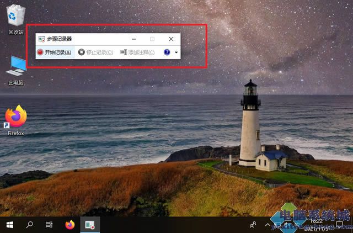
Task: Close the 步骤记录器 window
Action: click(x=171, y=39)
